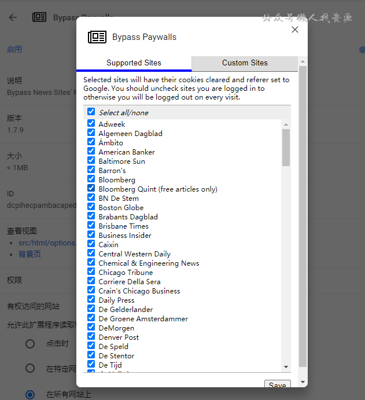Toggle the Ámbito checkbox
365x400 pixels.
point(91,142)
